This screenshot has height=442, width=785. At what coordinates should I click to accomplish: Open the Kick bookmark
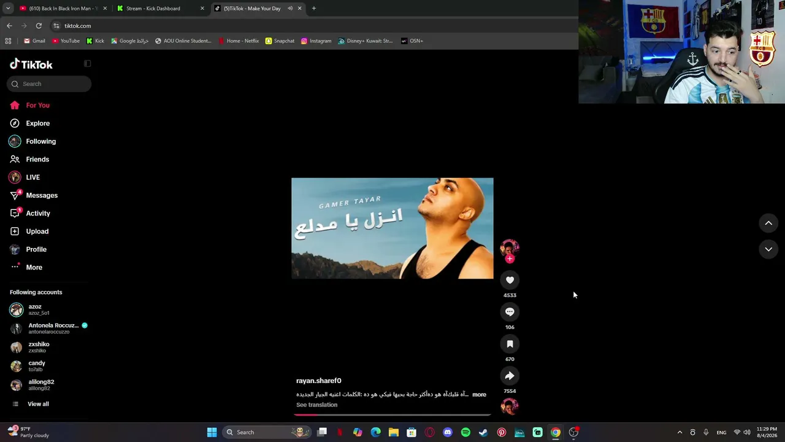95,41
